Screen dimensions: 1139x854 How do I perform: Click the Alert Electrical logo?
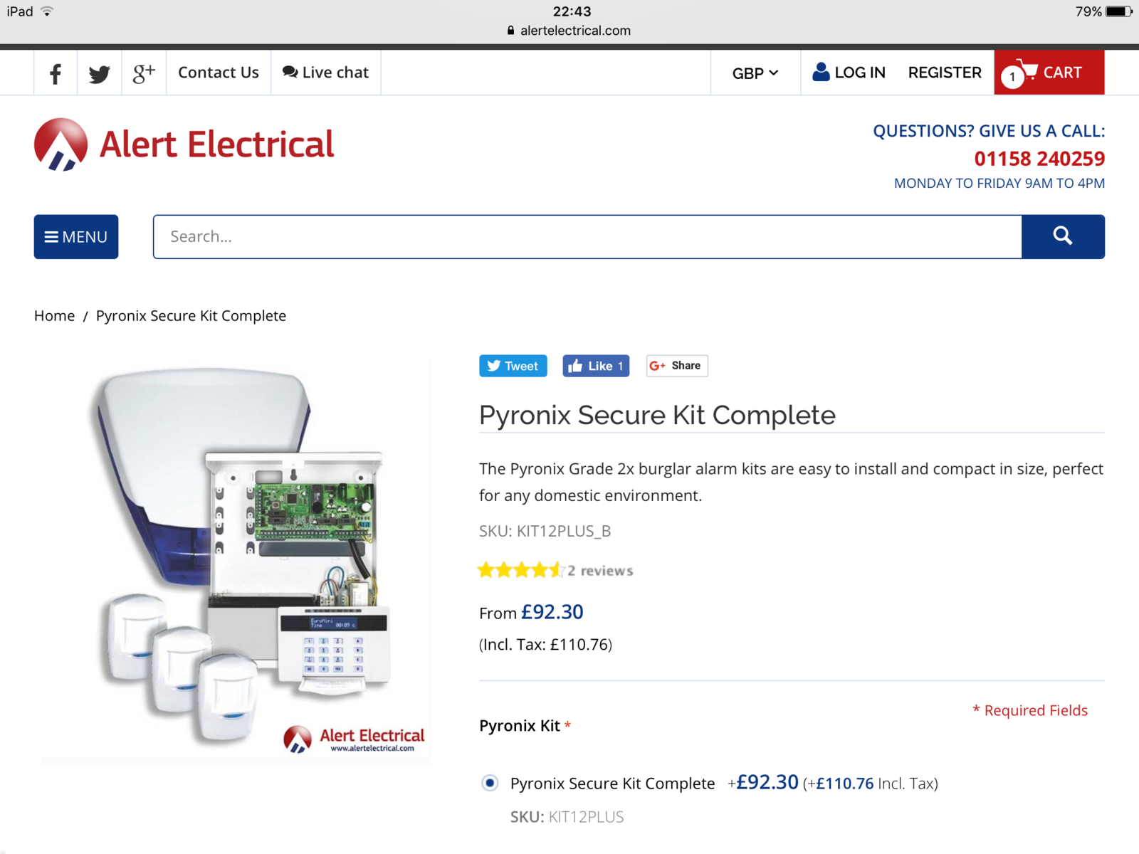pyautogui.click(x=184, y=145)
